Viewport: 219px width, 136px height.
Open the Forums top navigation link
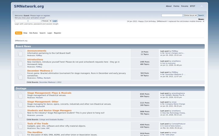185,6
